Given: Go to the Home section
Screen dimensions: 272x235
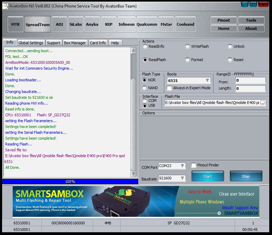Looking at the screenshot, I should click(224, 28).
